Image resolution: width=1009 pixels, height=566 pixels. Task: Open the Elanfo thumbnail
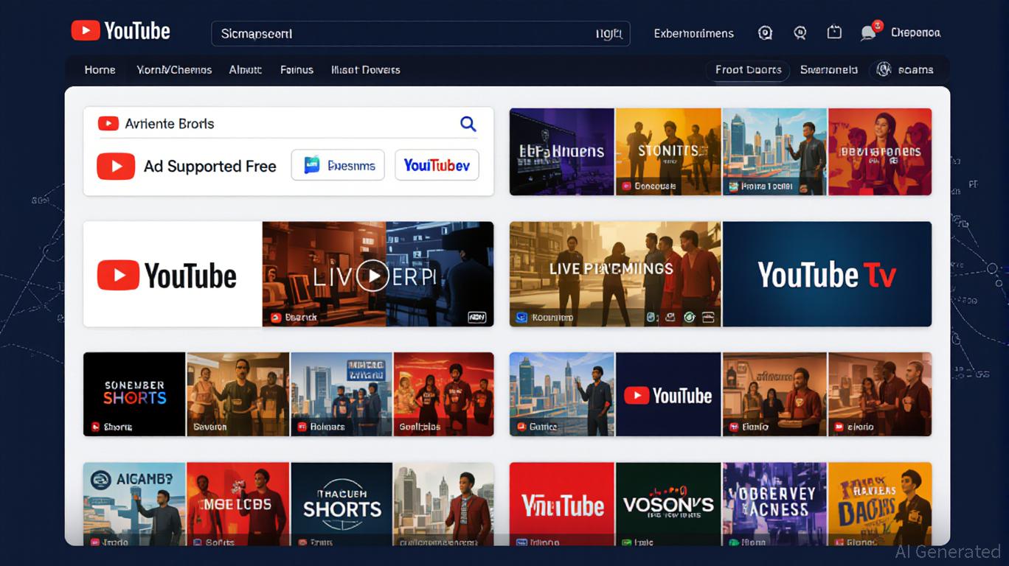(x=775, y=394)
